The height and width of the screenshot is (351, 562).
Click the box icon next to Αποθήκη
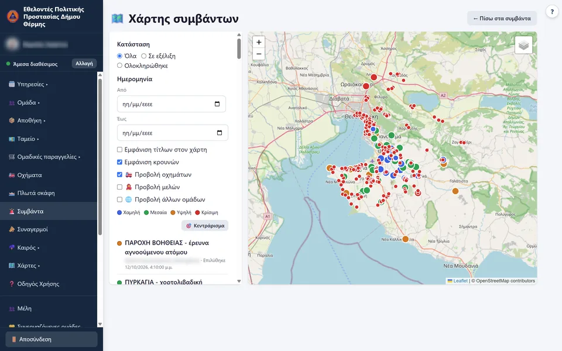pos(12,121)
